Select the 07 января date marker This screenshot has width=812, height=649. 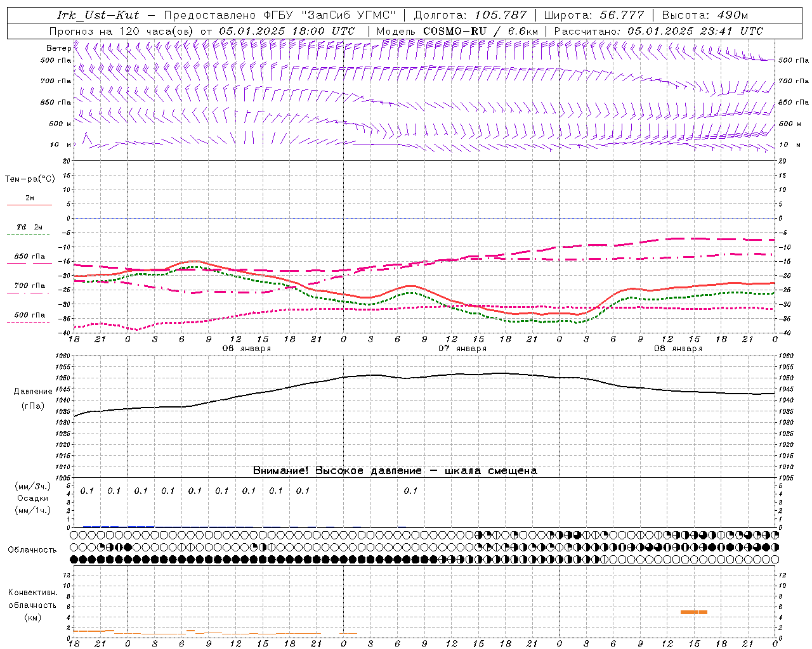point(462,349)
